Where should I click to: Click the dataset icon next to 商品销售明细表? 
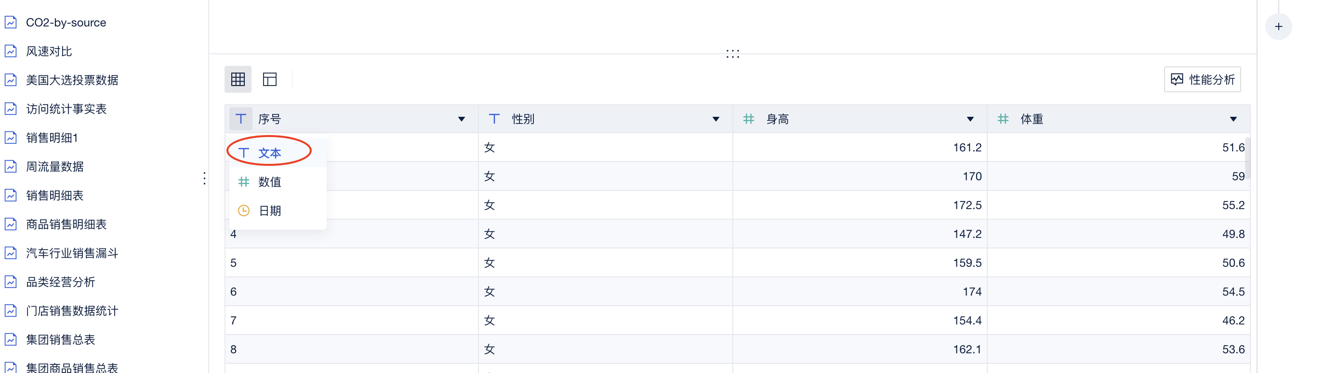(x=11, y=224)
